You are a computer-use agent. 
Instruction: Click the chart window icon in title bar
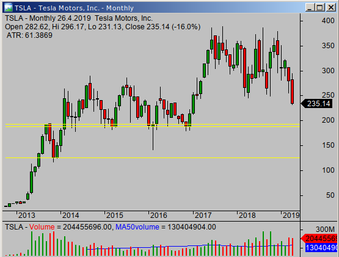click(x=9, y=7)
